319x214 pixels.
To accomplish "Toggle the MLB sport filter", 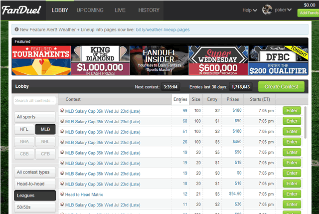I will [x=45, y=129].
